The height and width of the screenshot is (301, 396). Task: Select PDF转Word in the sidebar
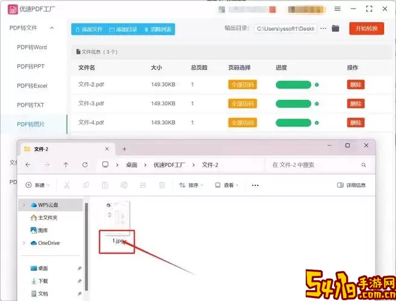pyautogui.click(x=32, y=48)
